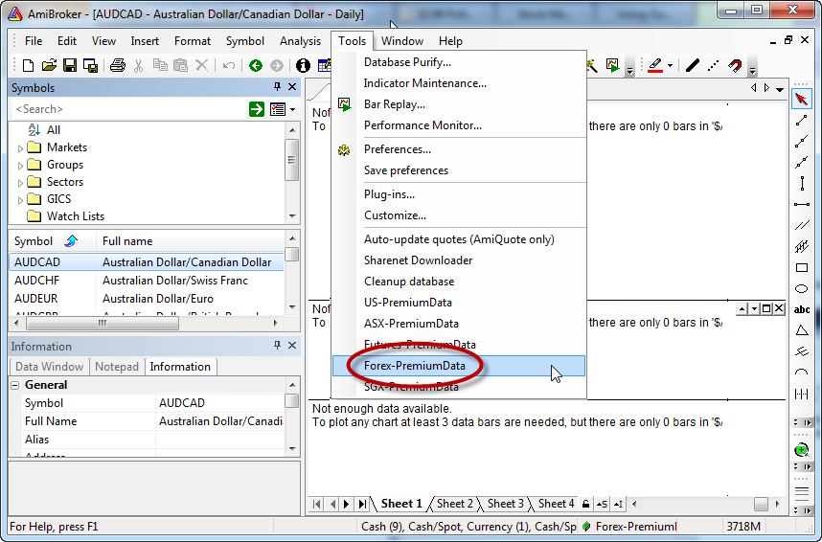Select the Arc drawing tool

pos(802,373)
